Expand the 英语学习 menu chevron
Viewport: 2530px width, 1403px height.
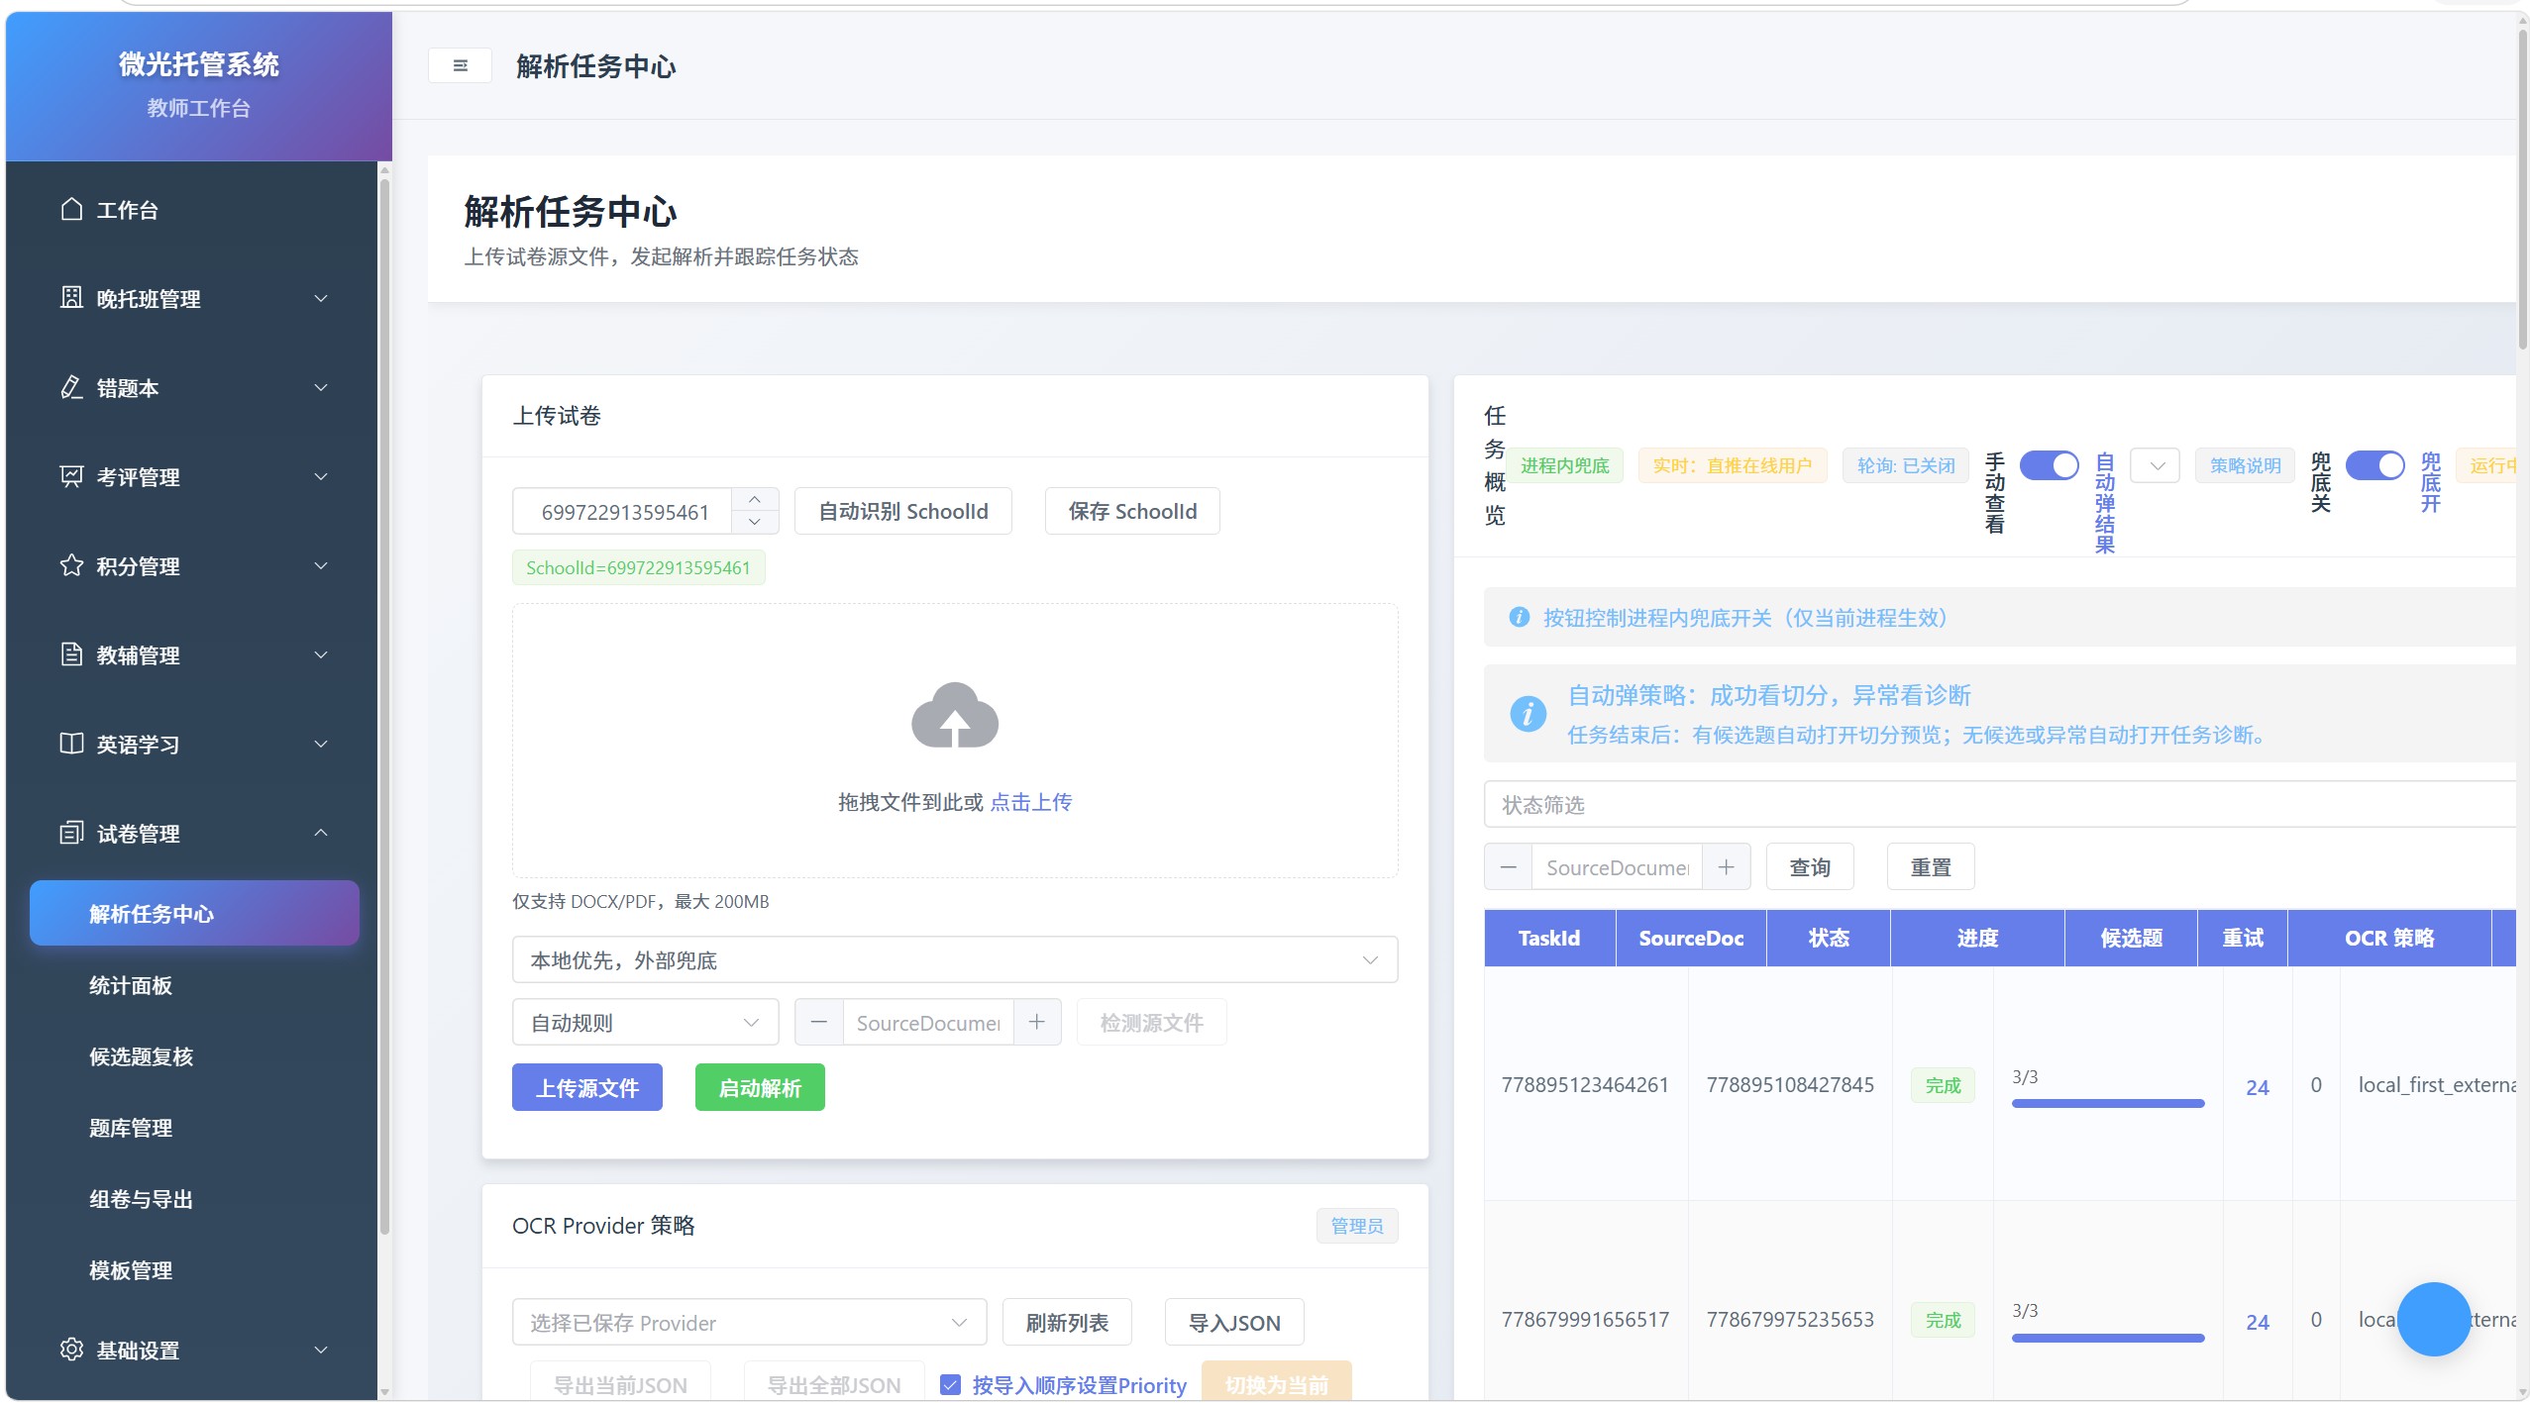click(x=321, y=744)
